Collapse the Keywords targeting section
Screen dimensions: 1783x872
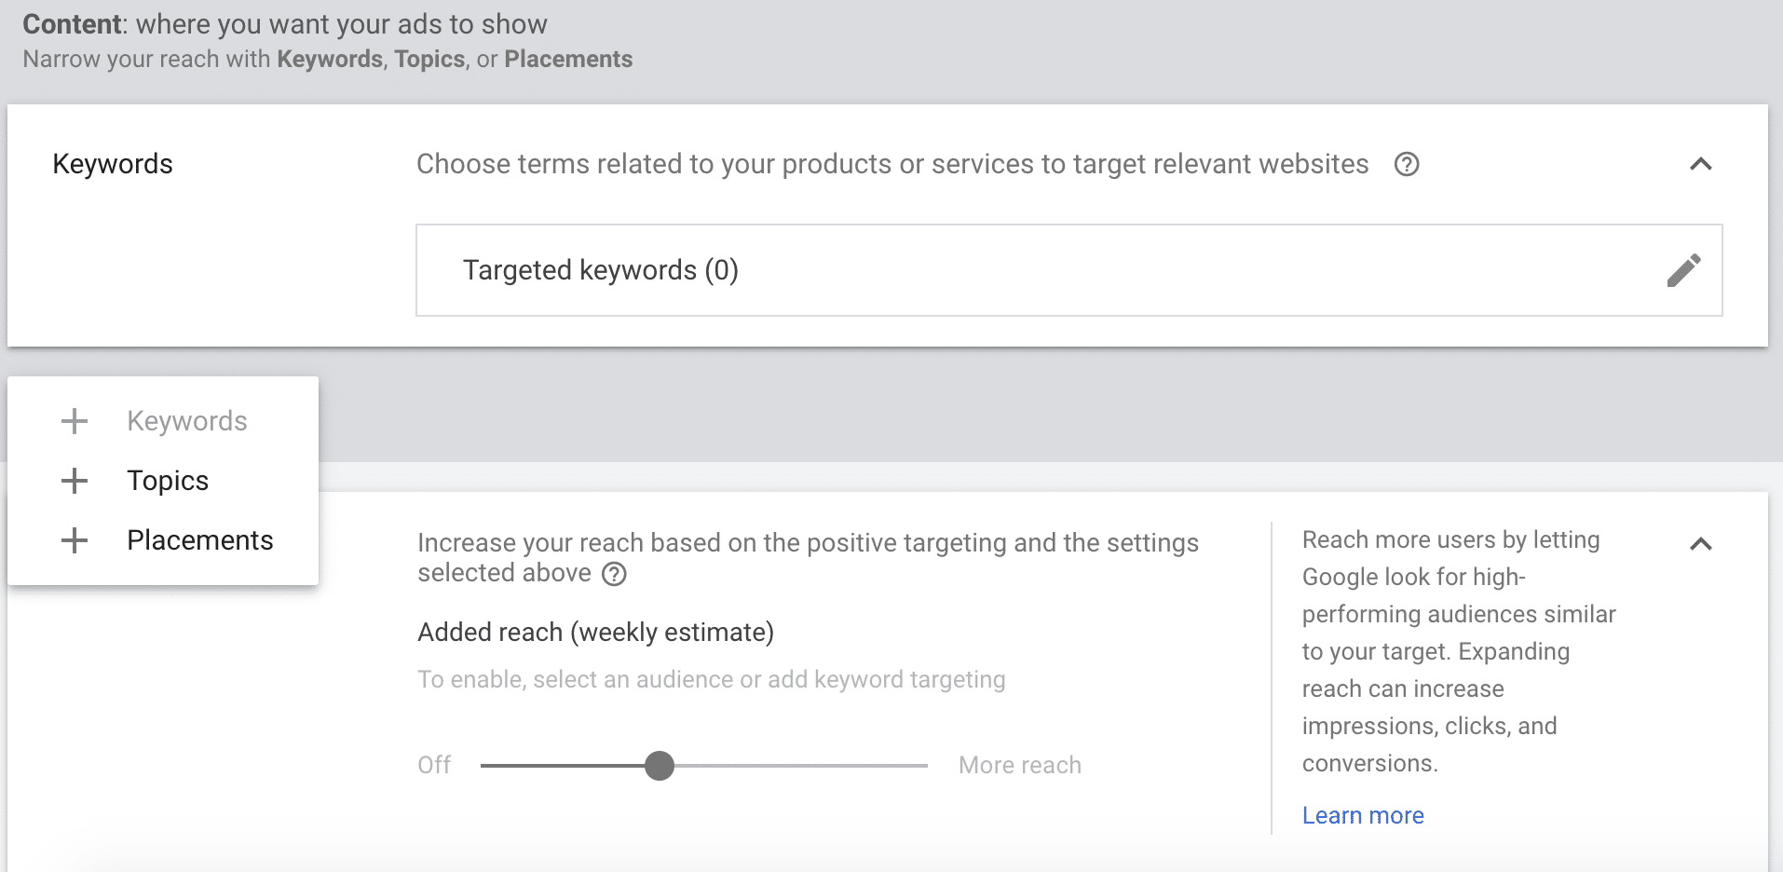pos(1702,164)
